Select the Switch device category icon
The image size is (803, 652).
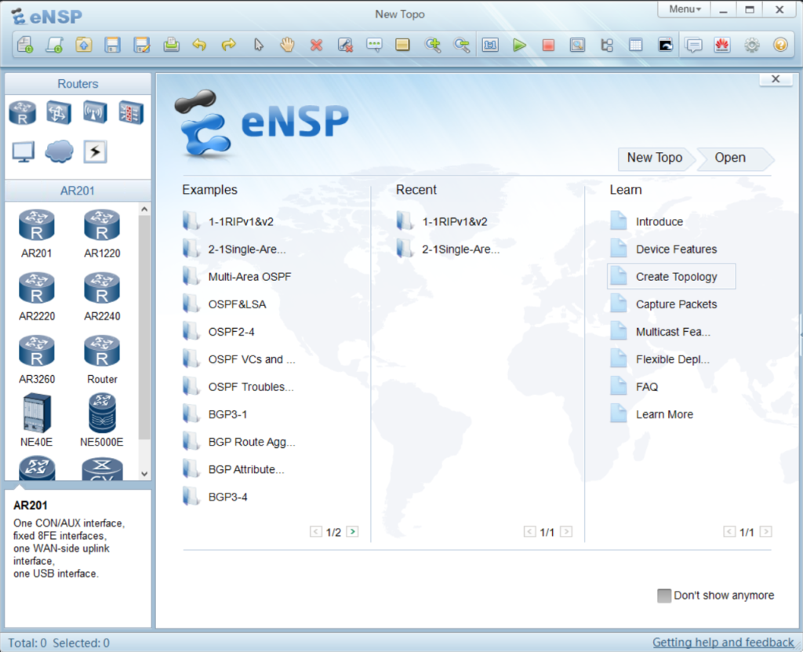tap(58, 113)
